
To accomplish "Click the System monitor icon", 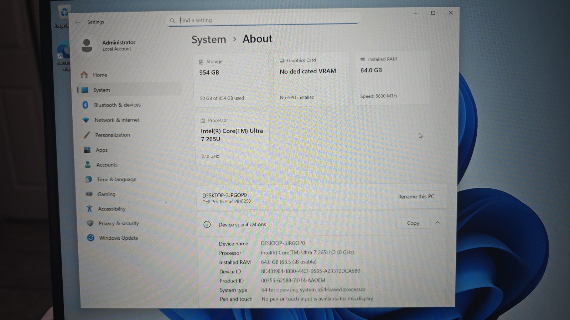I will tap(85, 90).
